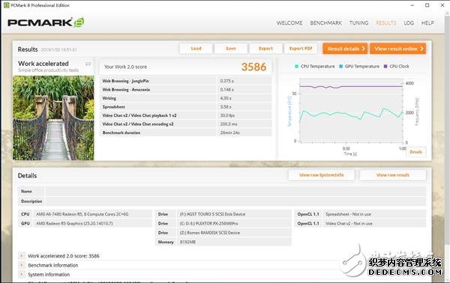Expand System information section
Viewport: 450px width, 283px height.
[22, 275]
